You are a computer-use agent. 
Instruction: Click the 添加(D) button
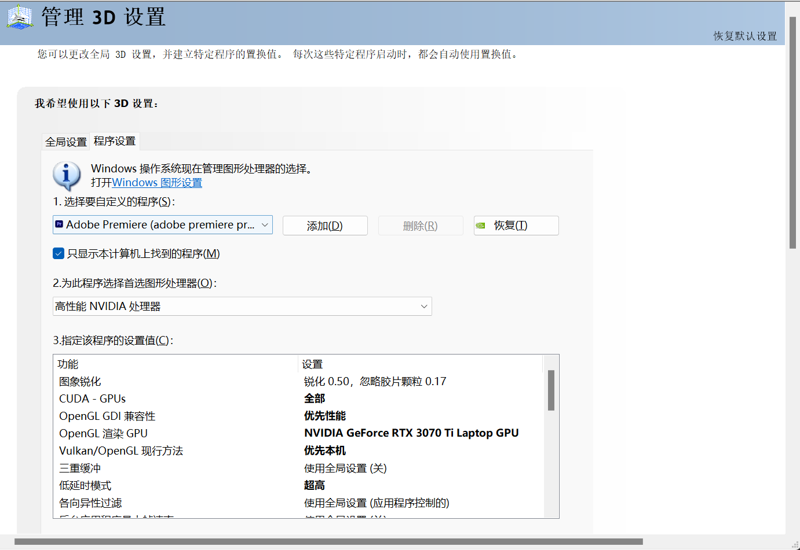coord(325,226)
